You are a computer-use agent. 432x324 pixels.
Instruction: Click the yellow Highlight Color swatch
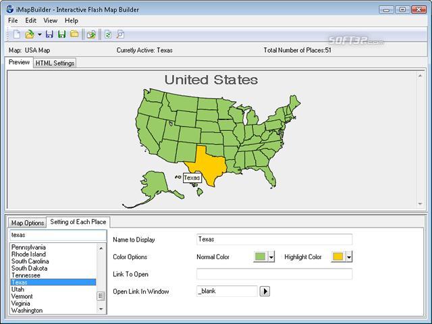pos(338,256)
